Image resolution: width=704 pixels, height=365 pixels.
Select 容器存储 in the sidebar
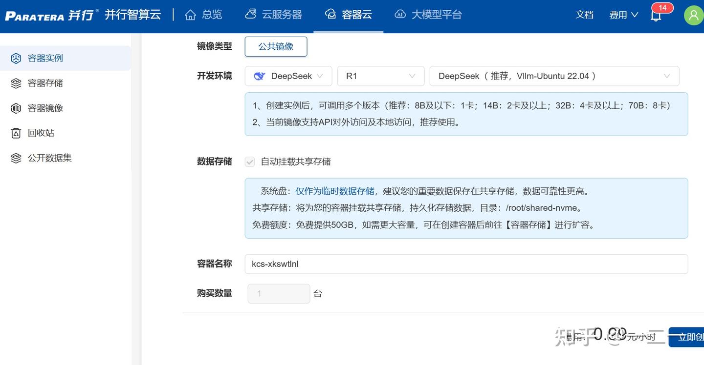pyautogui.click(x=66, y=83)
